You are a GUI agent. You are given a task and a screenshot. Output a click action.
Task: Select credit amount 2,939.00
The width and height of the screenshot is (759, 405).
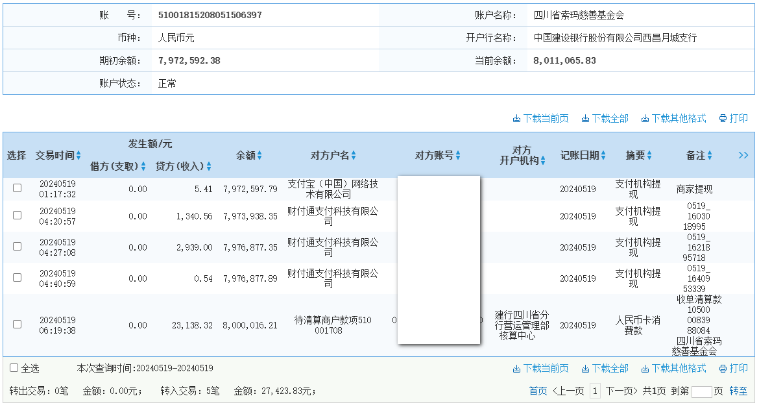pyautogui.click(x=194, y=247)
